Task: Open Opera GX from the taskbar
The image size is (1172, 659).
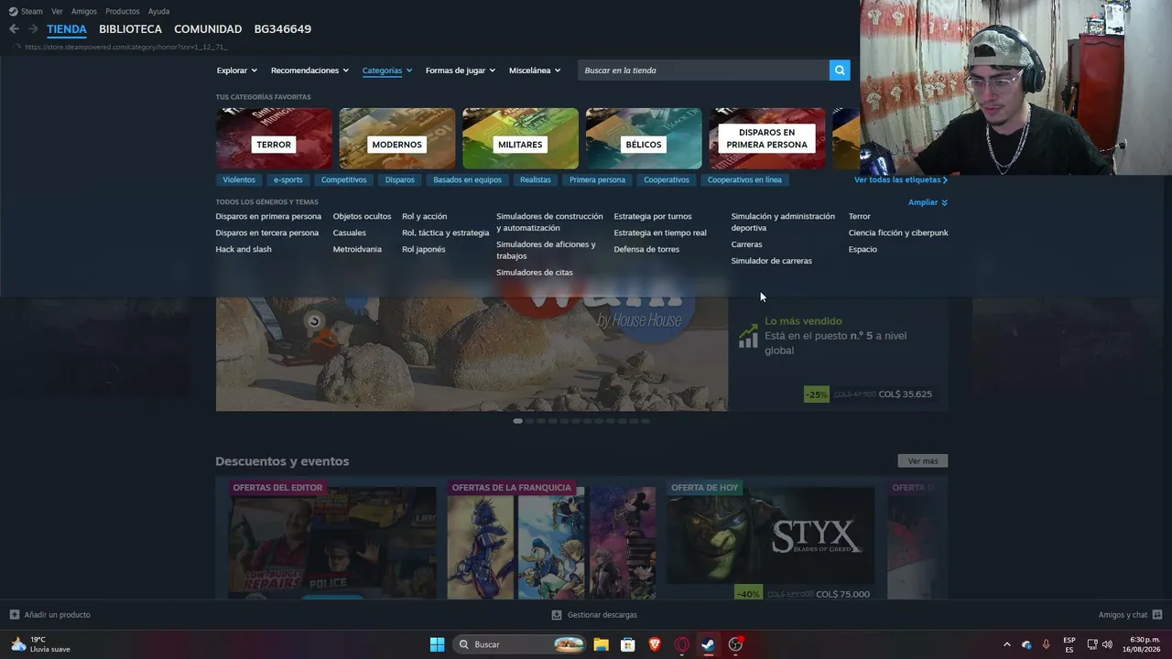Action: 681,644
